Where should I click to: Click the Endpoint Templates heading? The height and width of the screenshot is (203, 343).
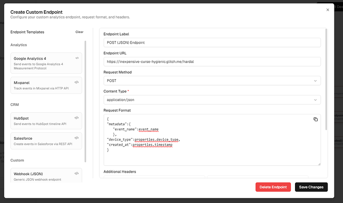(x=27, y=32)
